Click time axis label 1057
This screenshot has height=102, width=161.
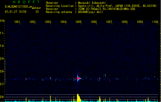(x=109, y=22)
